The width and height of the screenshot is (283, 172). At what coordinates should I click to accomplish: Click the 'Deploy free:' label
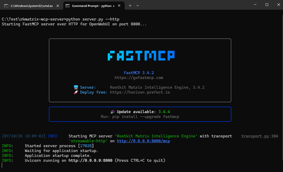[x=94, y=92]
